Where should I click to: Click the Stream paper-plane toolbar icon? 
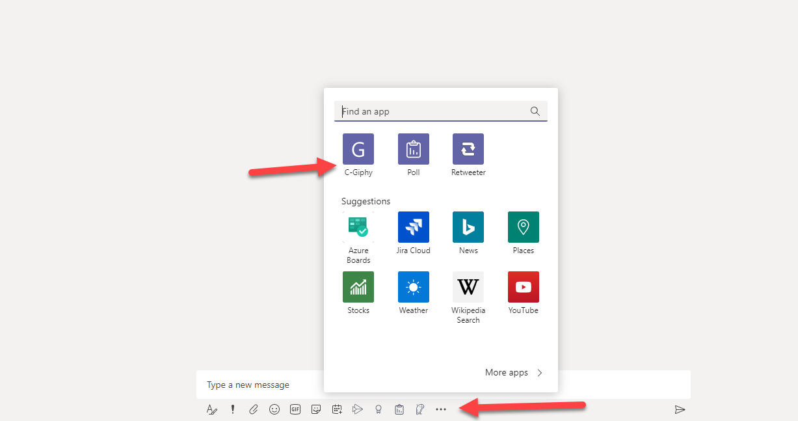click(x=358, y=409)
